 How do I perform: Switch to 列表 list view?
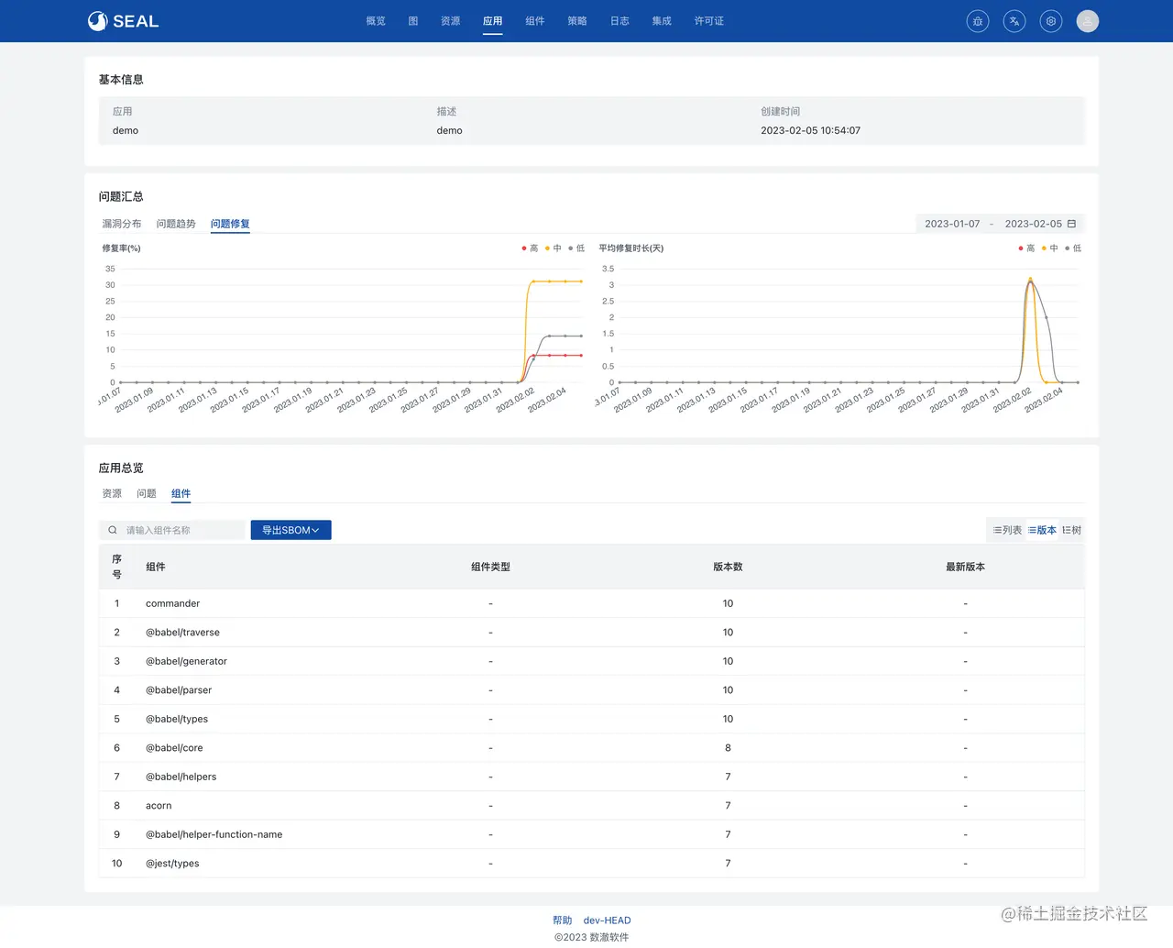pyautogui.click(x=1007, y=530)
